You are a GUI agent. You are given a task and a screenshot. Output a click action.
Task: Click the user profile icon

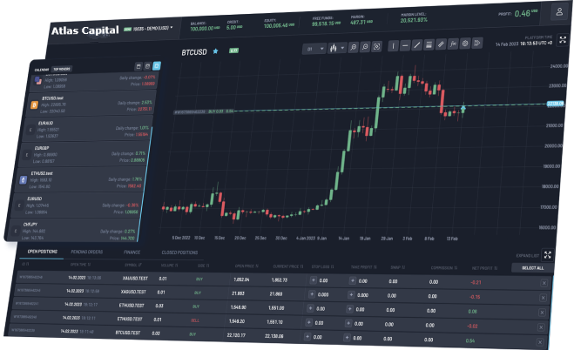click(x=557, y=11)
